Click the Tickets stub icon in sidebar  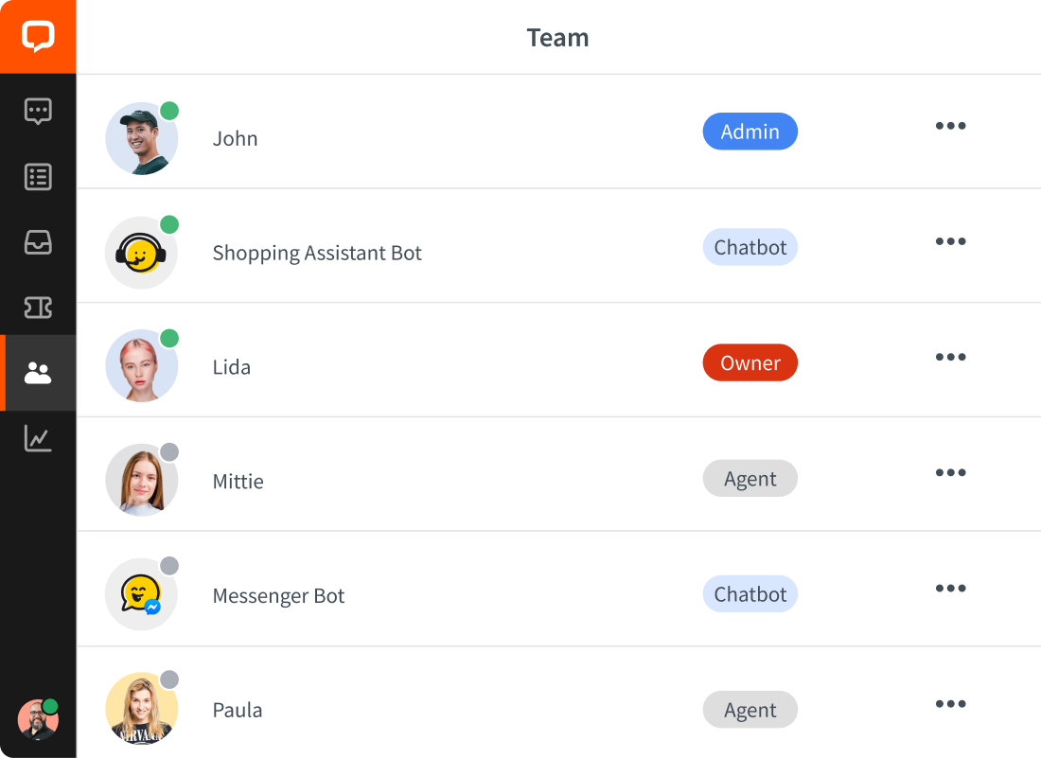click(x=38, y=308)
